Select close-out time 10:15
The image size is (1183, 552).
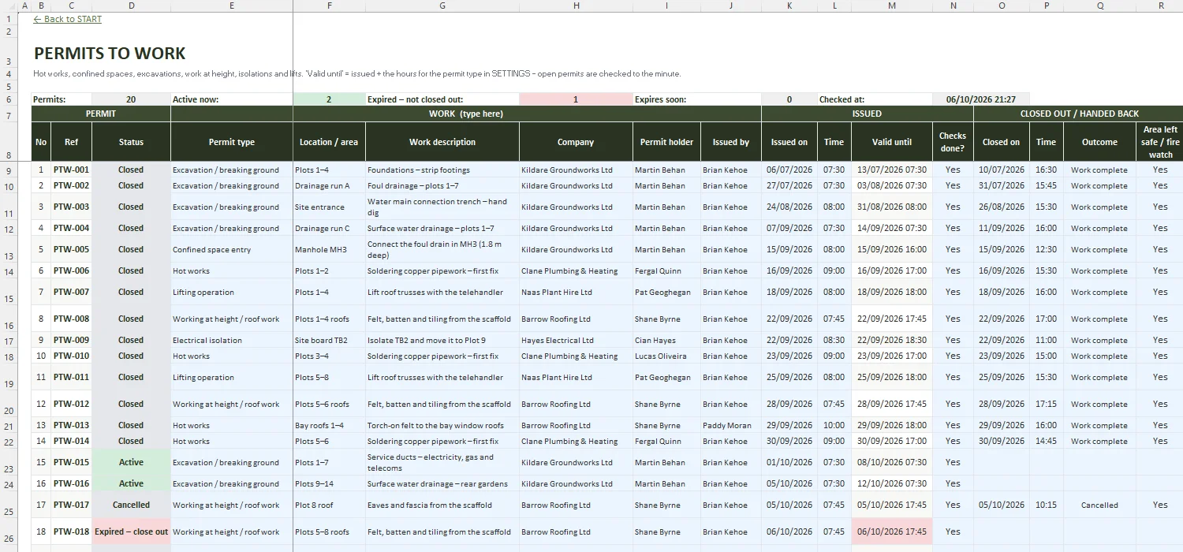tap(1046, 505)
